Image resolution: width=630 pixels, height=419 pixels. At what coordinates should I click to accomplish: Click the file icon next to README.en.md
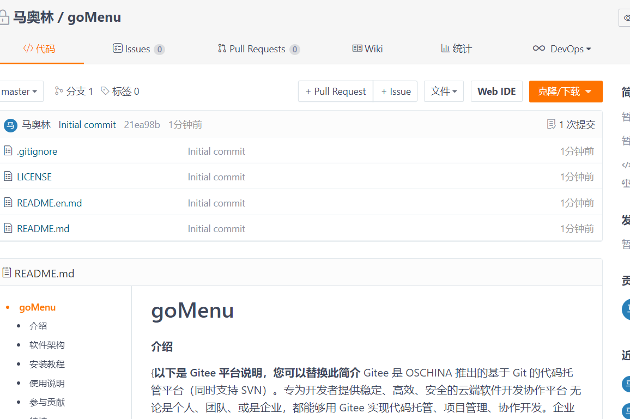pyautogui.click(x=8, y=203)
